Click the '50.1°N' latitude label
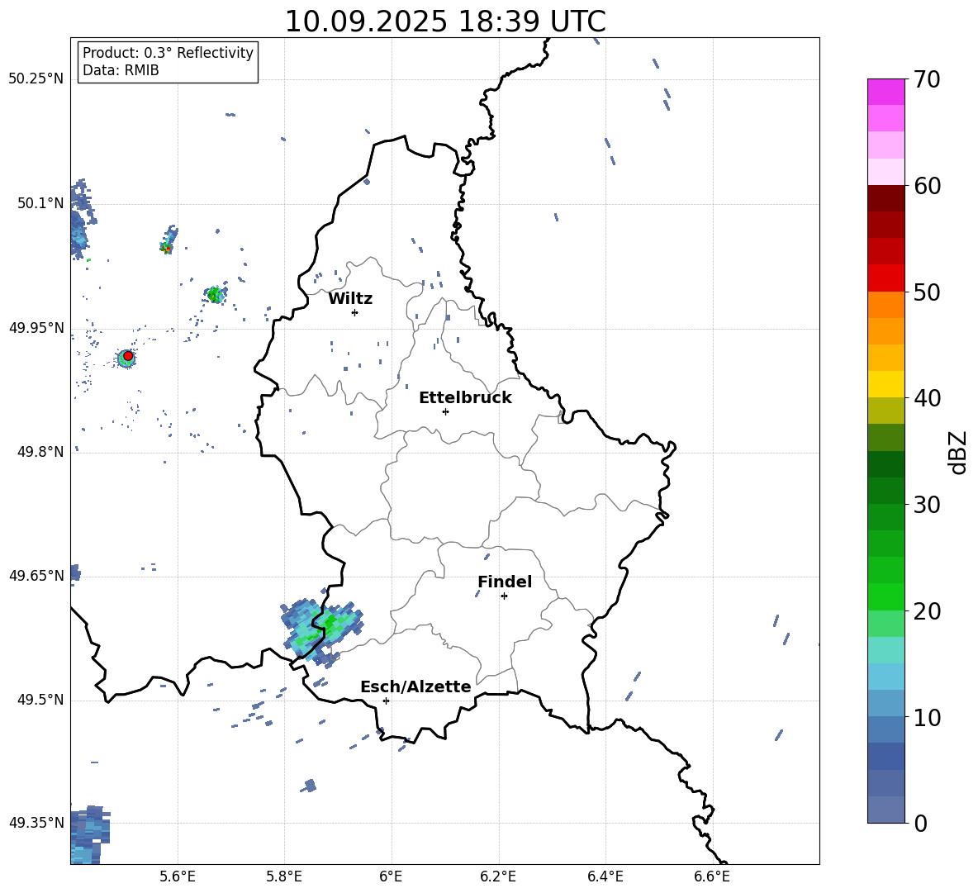Viewport: 978px width, 893px height. click(x=40, y=203)
